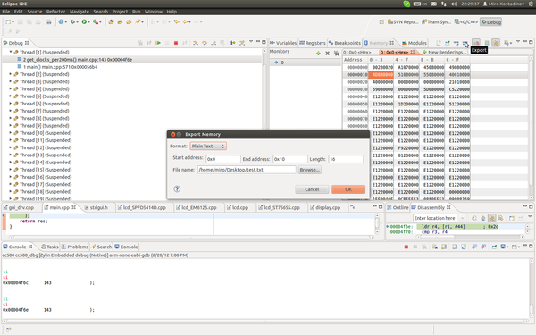Viewport: 536px width, 335px height.
Task: Click the Step Into icon in Debug toolbar
Action: pyautogui.click(x=195, y=43)
